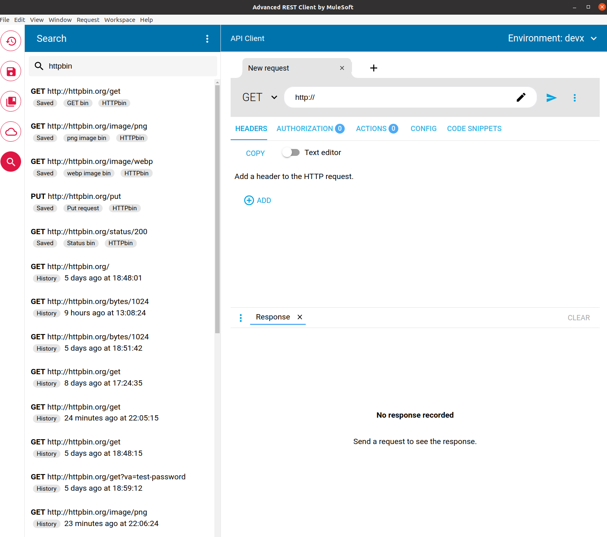Open GET get?va=test-password history entry
This screenshot has width=607, height=537.
(x=120, y=482)
